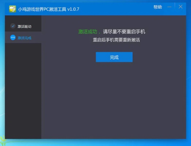Click the title text 小鸡游戏世界PC激活工具 v1.0.7
Screen dimensions: 191x146
49,9
